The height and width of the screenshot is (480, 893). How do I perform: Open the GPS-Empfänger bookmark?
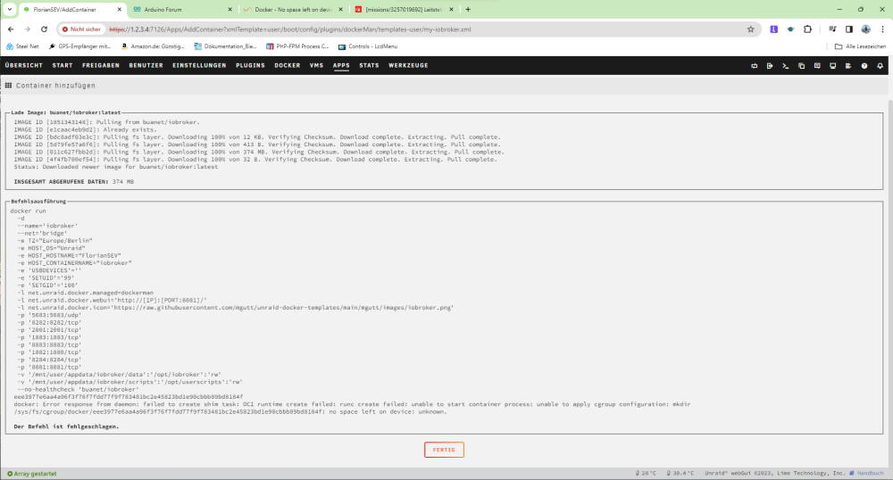(x=80, y=46)
